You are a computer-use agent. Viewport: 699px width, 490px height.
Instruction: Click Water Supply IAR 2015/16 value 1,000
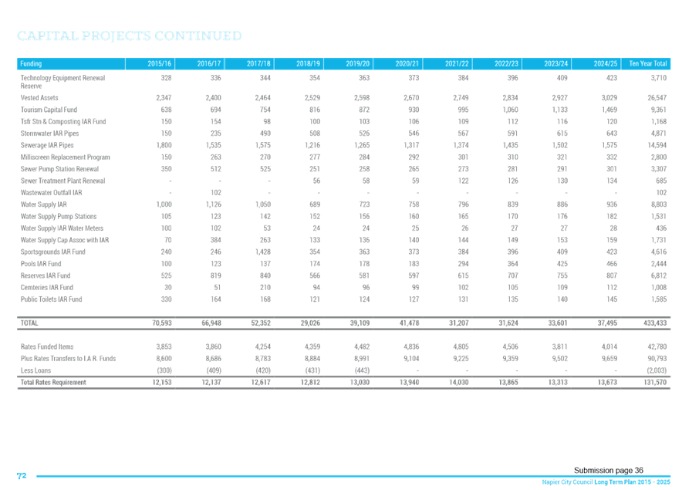[x=164, y=204]
